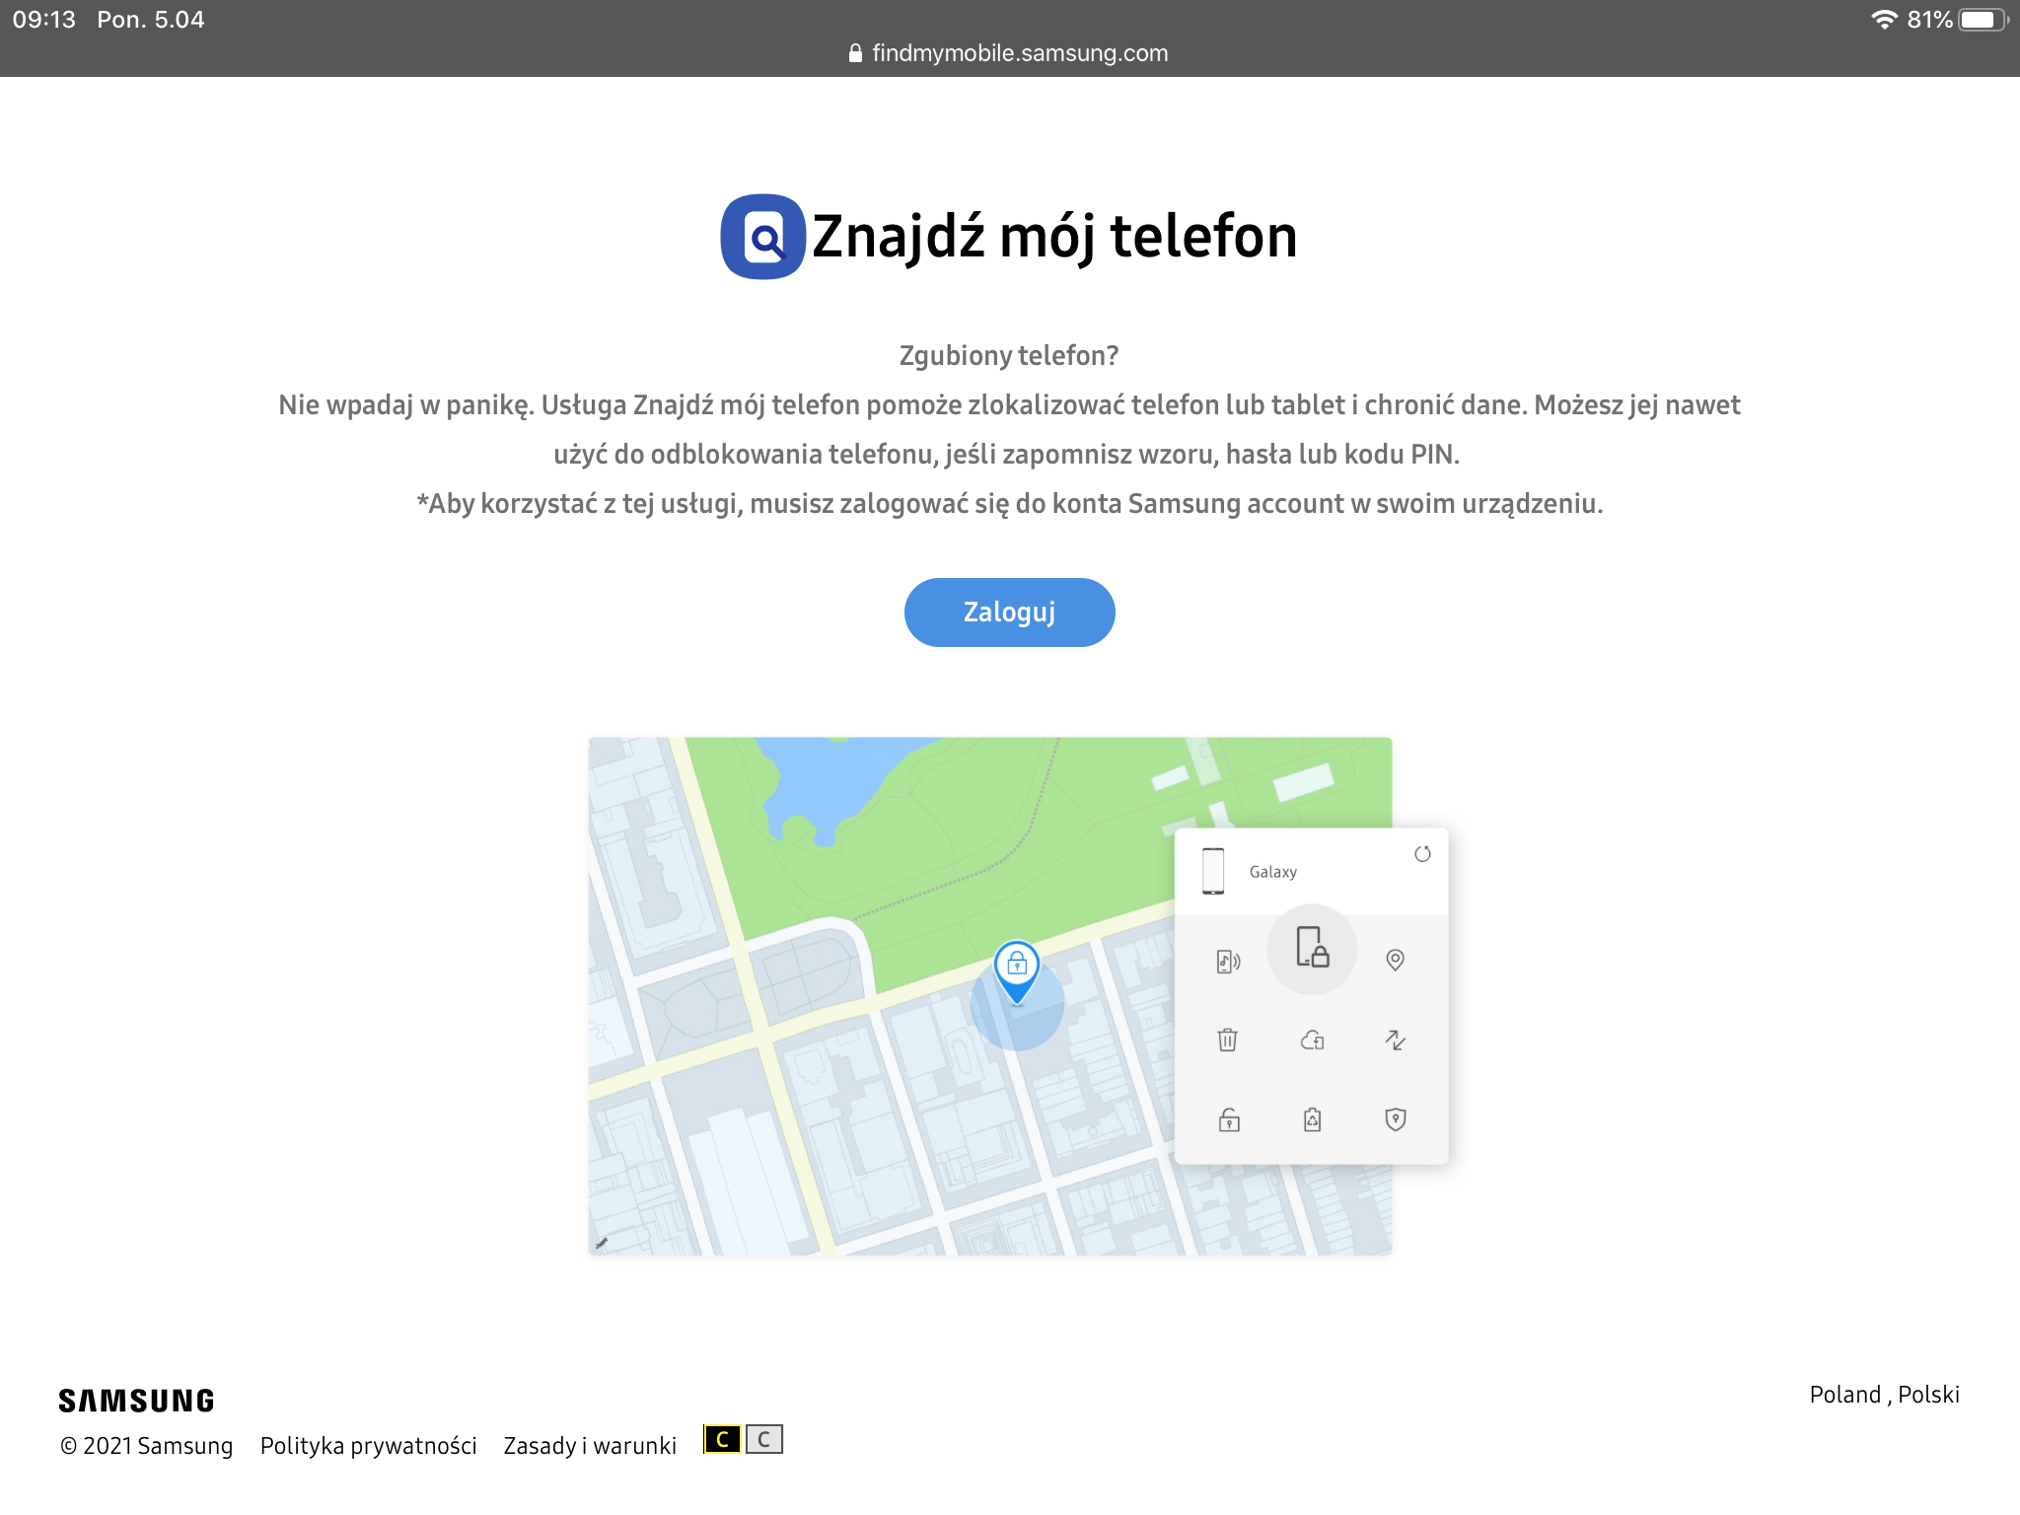Select the yellow high-contrast C button
Image resolution: width=2020 pixels, height=1515 pixels.
pos(722,1439)
